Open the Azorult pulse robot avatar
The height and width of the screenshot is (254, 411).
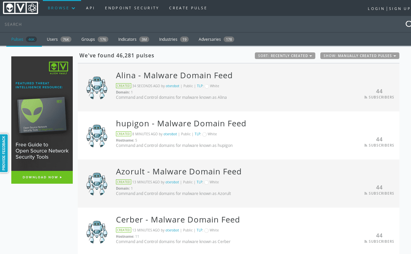pyautogui.click(x=97, y=184)
